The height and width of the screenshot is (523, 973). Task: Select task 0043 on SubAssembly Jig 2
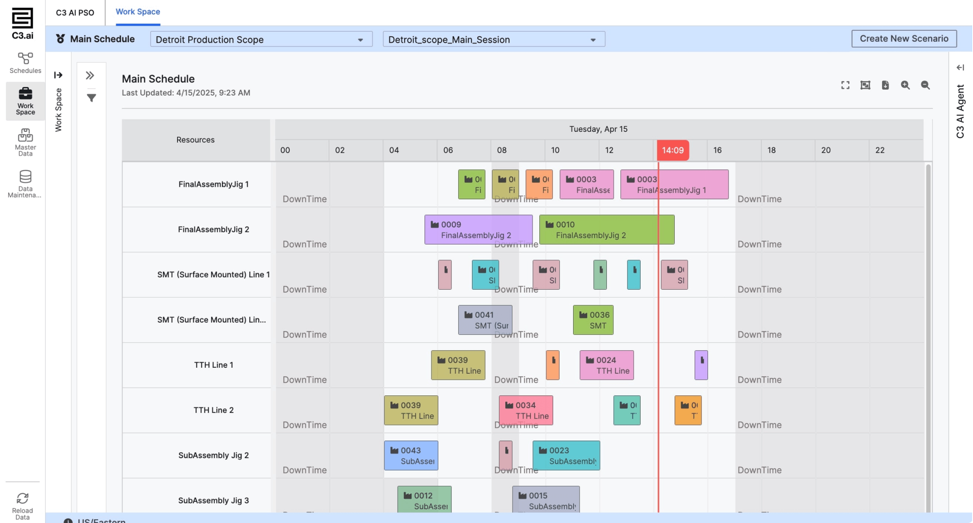pos(411,456)
